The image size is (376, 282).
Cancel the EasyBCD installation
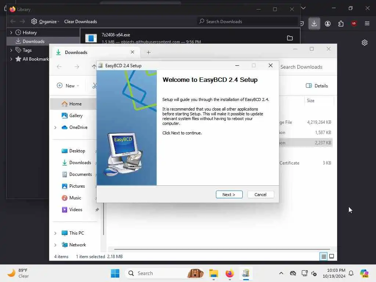pyautogui.click(x=260, y=195)
